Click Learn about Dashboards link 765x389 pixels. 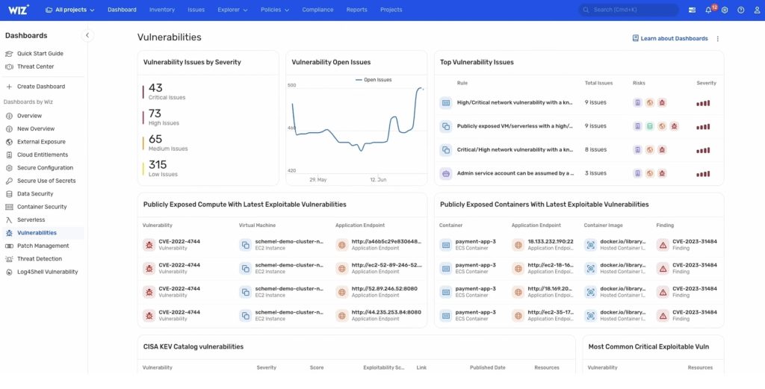point(670,38)
